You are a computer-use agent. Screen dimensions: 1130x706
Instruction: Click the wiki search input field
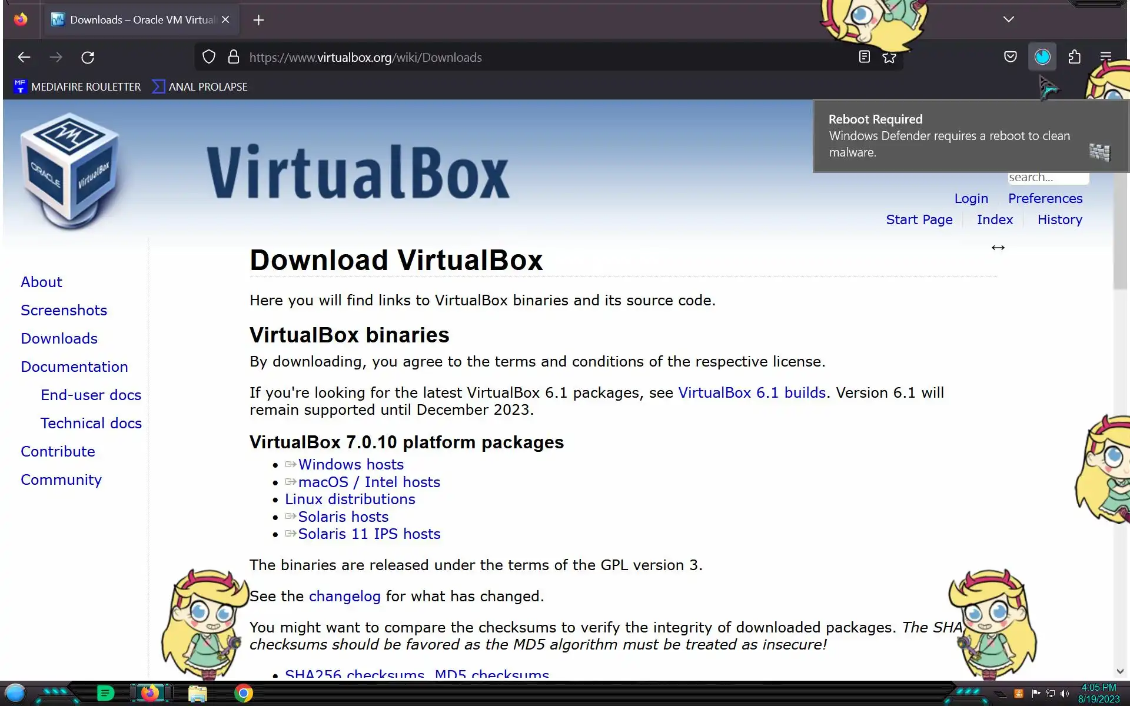[x=1048, y=178]
